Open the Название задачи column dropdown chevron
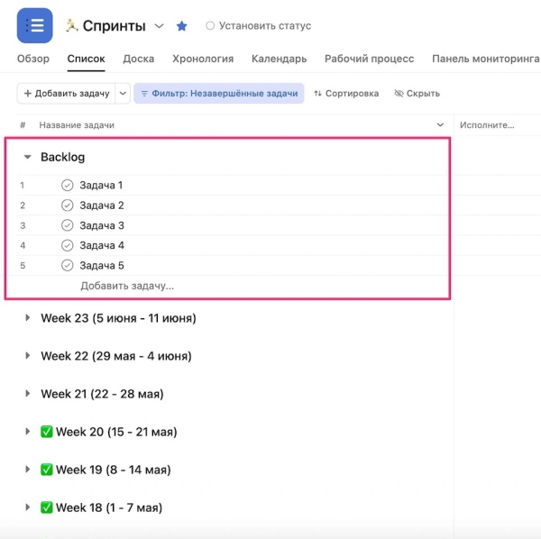541x539 pixels. [440, 124]
